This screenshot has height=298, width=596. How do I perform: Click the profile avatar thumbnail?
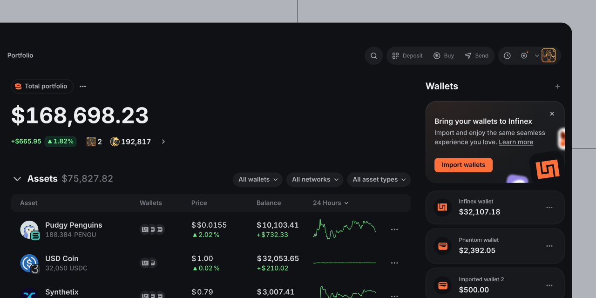click(549, 56)
